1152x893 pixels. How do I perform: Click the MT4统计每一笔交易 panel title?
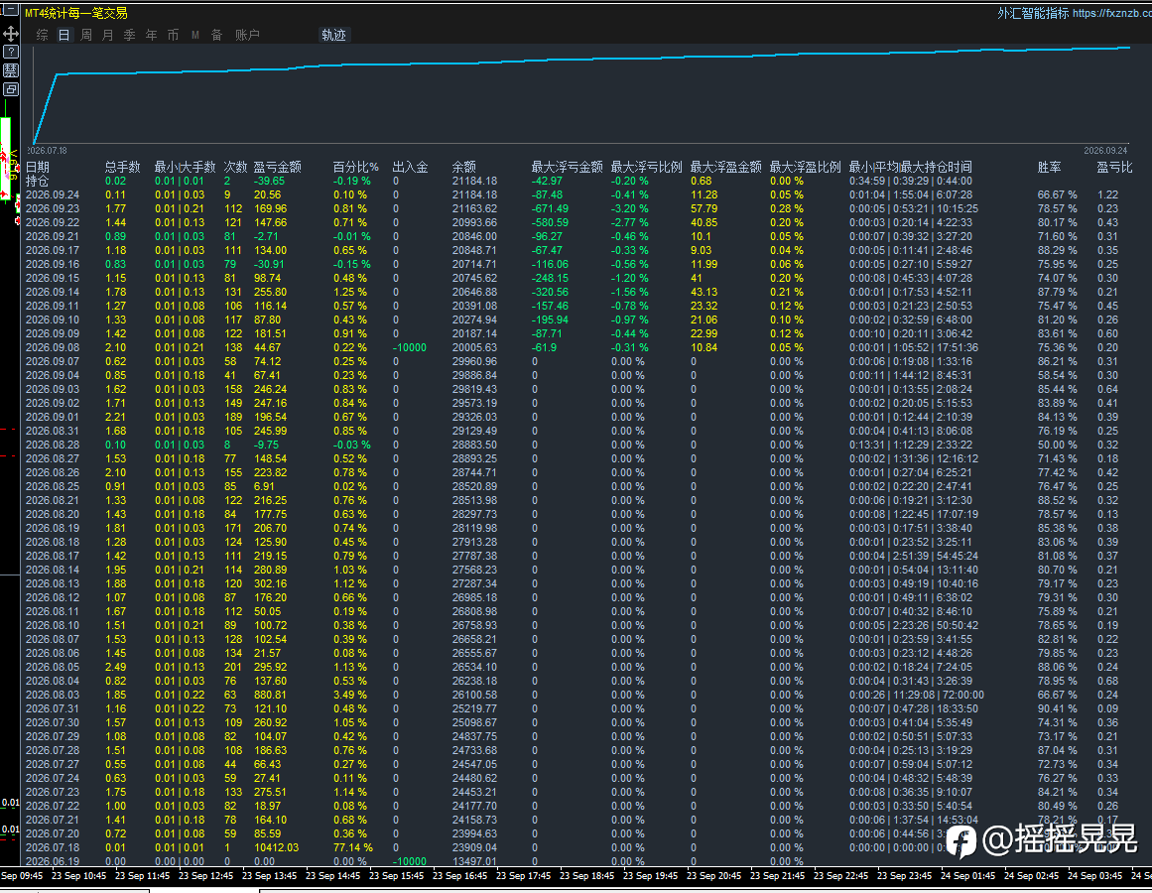click(x=76, y=13)
